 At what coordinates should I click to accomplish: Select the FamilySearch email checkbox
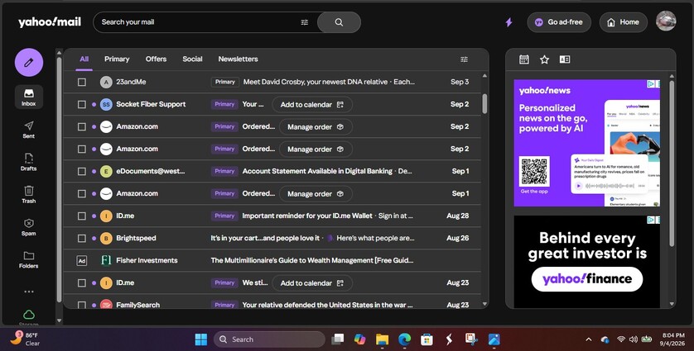[82, 305]
